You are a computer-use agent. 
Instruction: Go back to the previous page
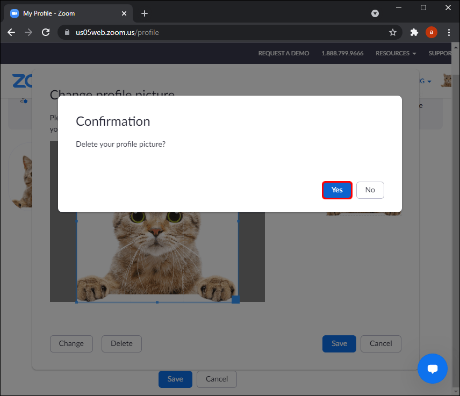click(x=11, y=32)
